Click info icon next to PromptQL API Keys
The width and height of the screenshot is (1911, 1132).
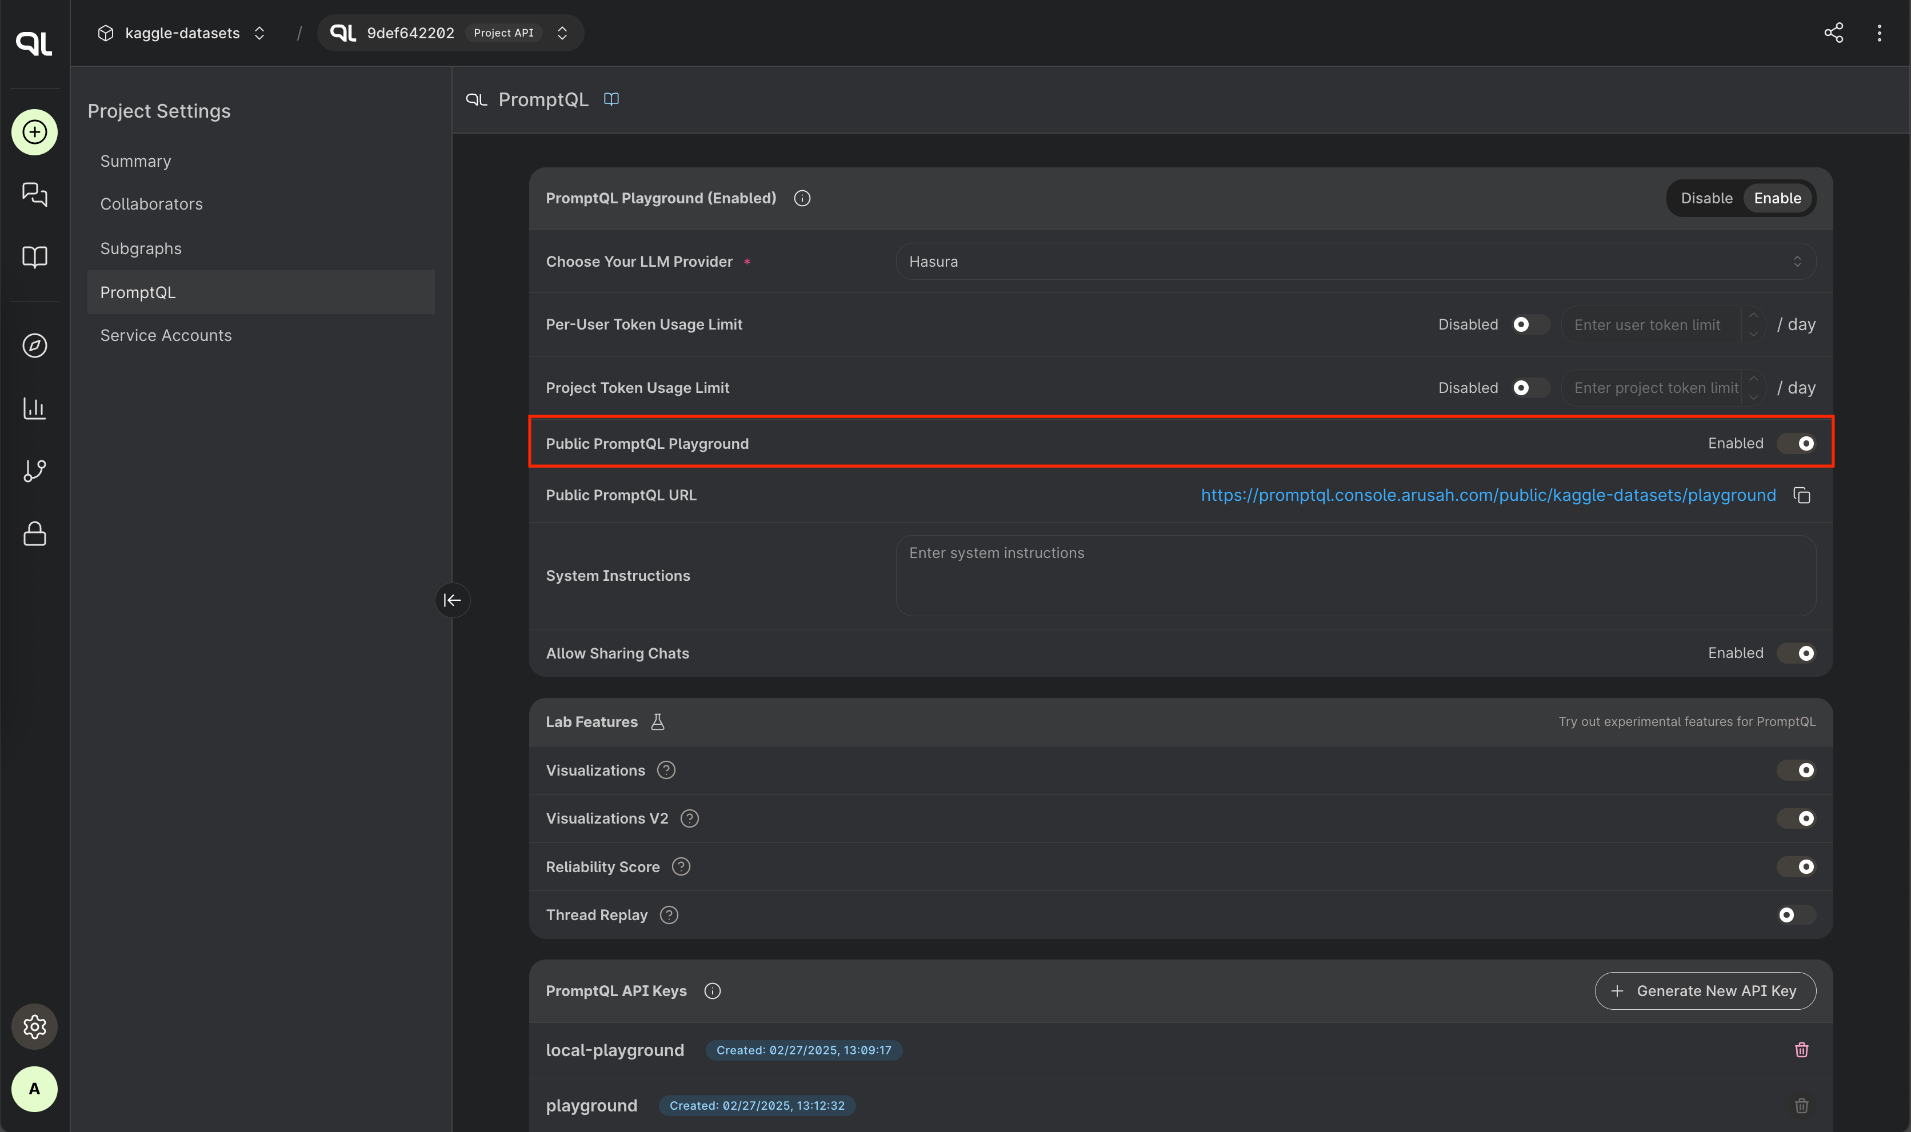(x=712, y=991)
